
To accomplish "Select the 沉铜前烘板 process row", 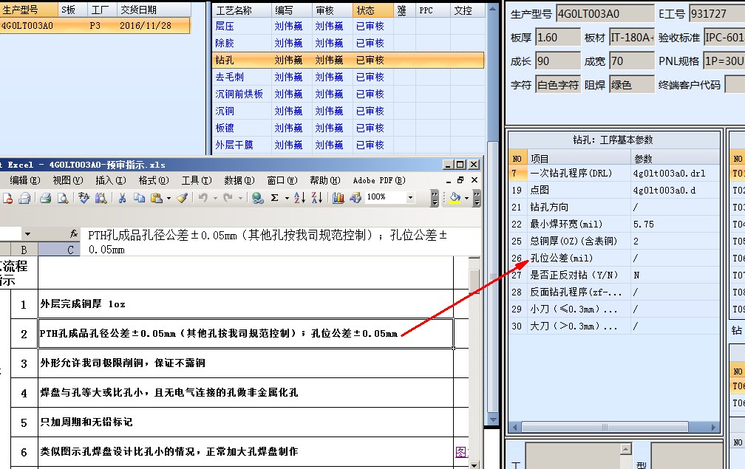I will click(x=349, y=94).
